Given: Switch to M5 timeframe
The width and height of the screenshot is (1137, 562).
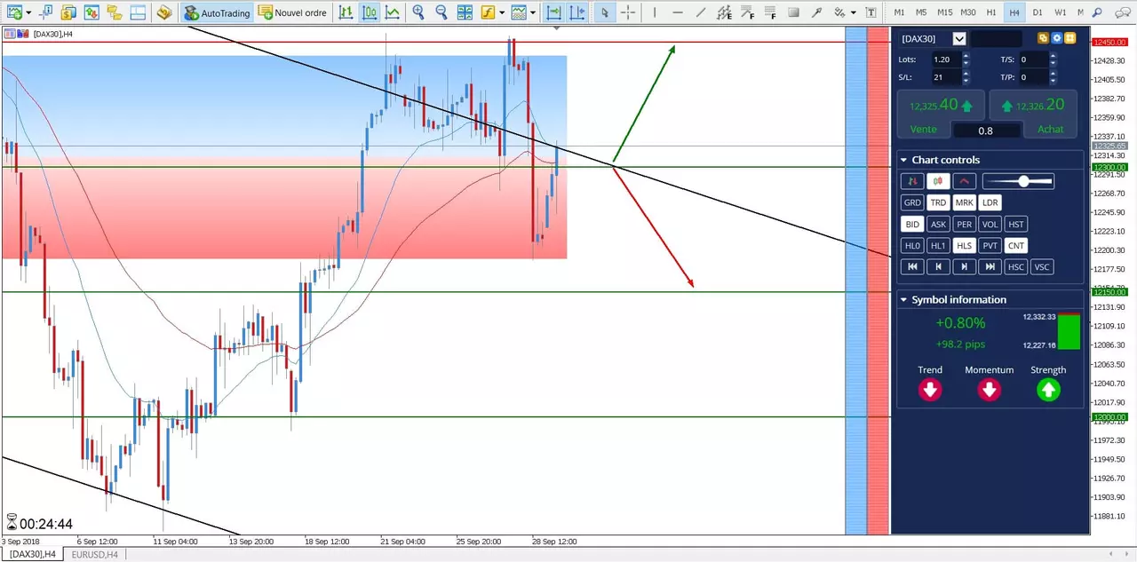Looking at the screenshot, I should [921, 12].
